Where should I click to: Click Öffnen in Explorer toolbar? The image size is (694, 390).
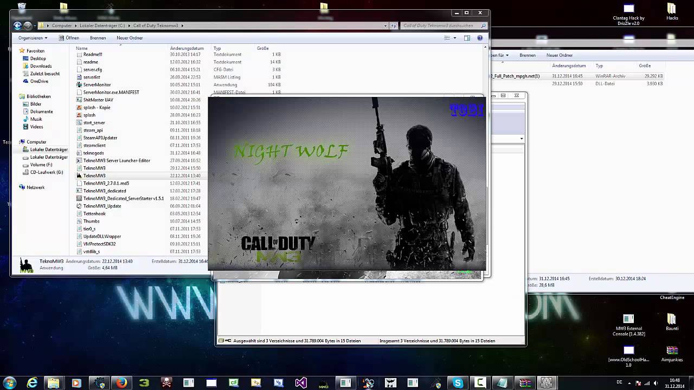69,38
